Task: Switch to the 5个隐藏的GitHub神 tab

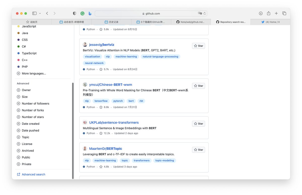Action: click(x=151, y=22)
